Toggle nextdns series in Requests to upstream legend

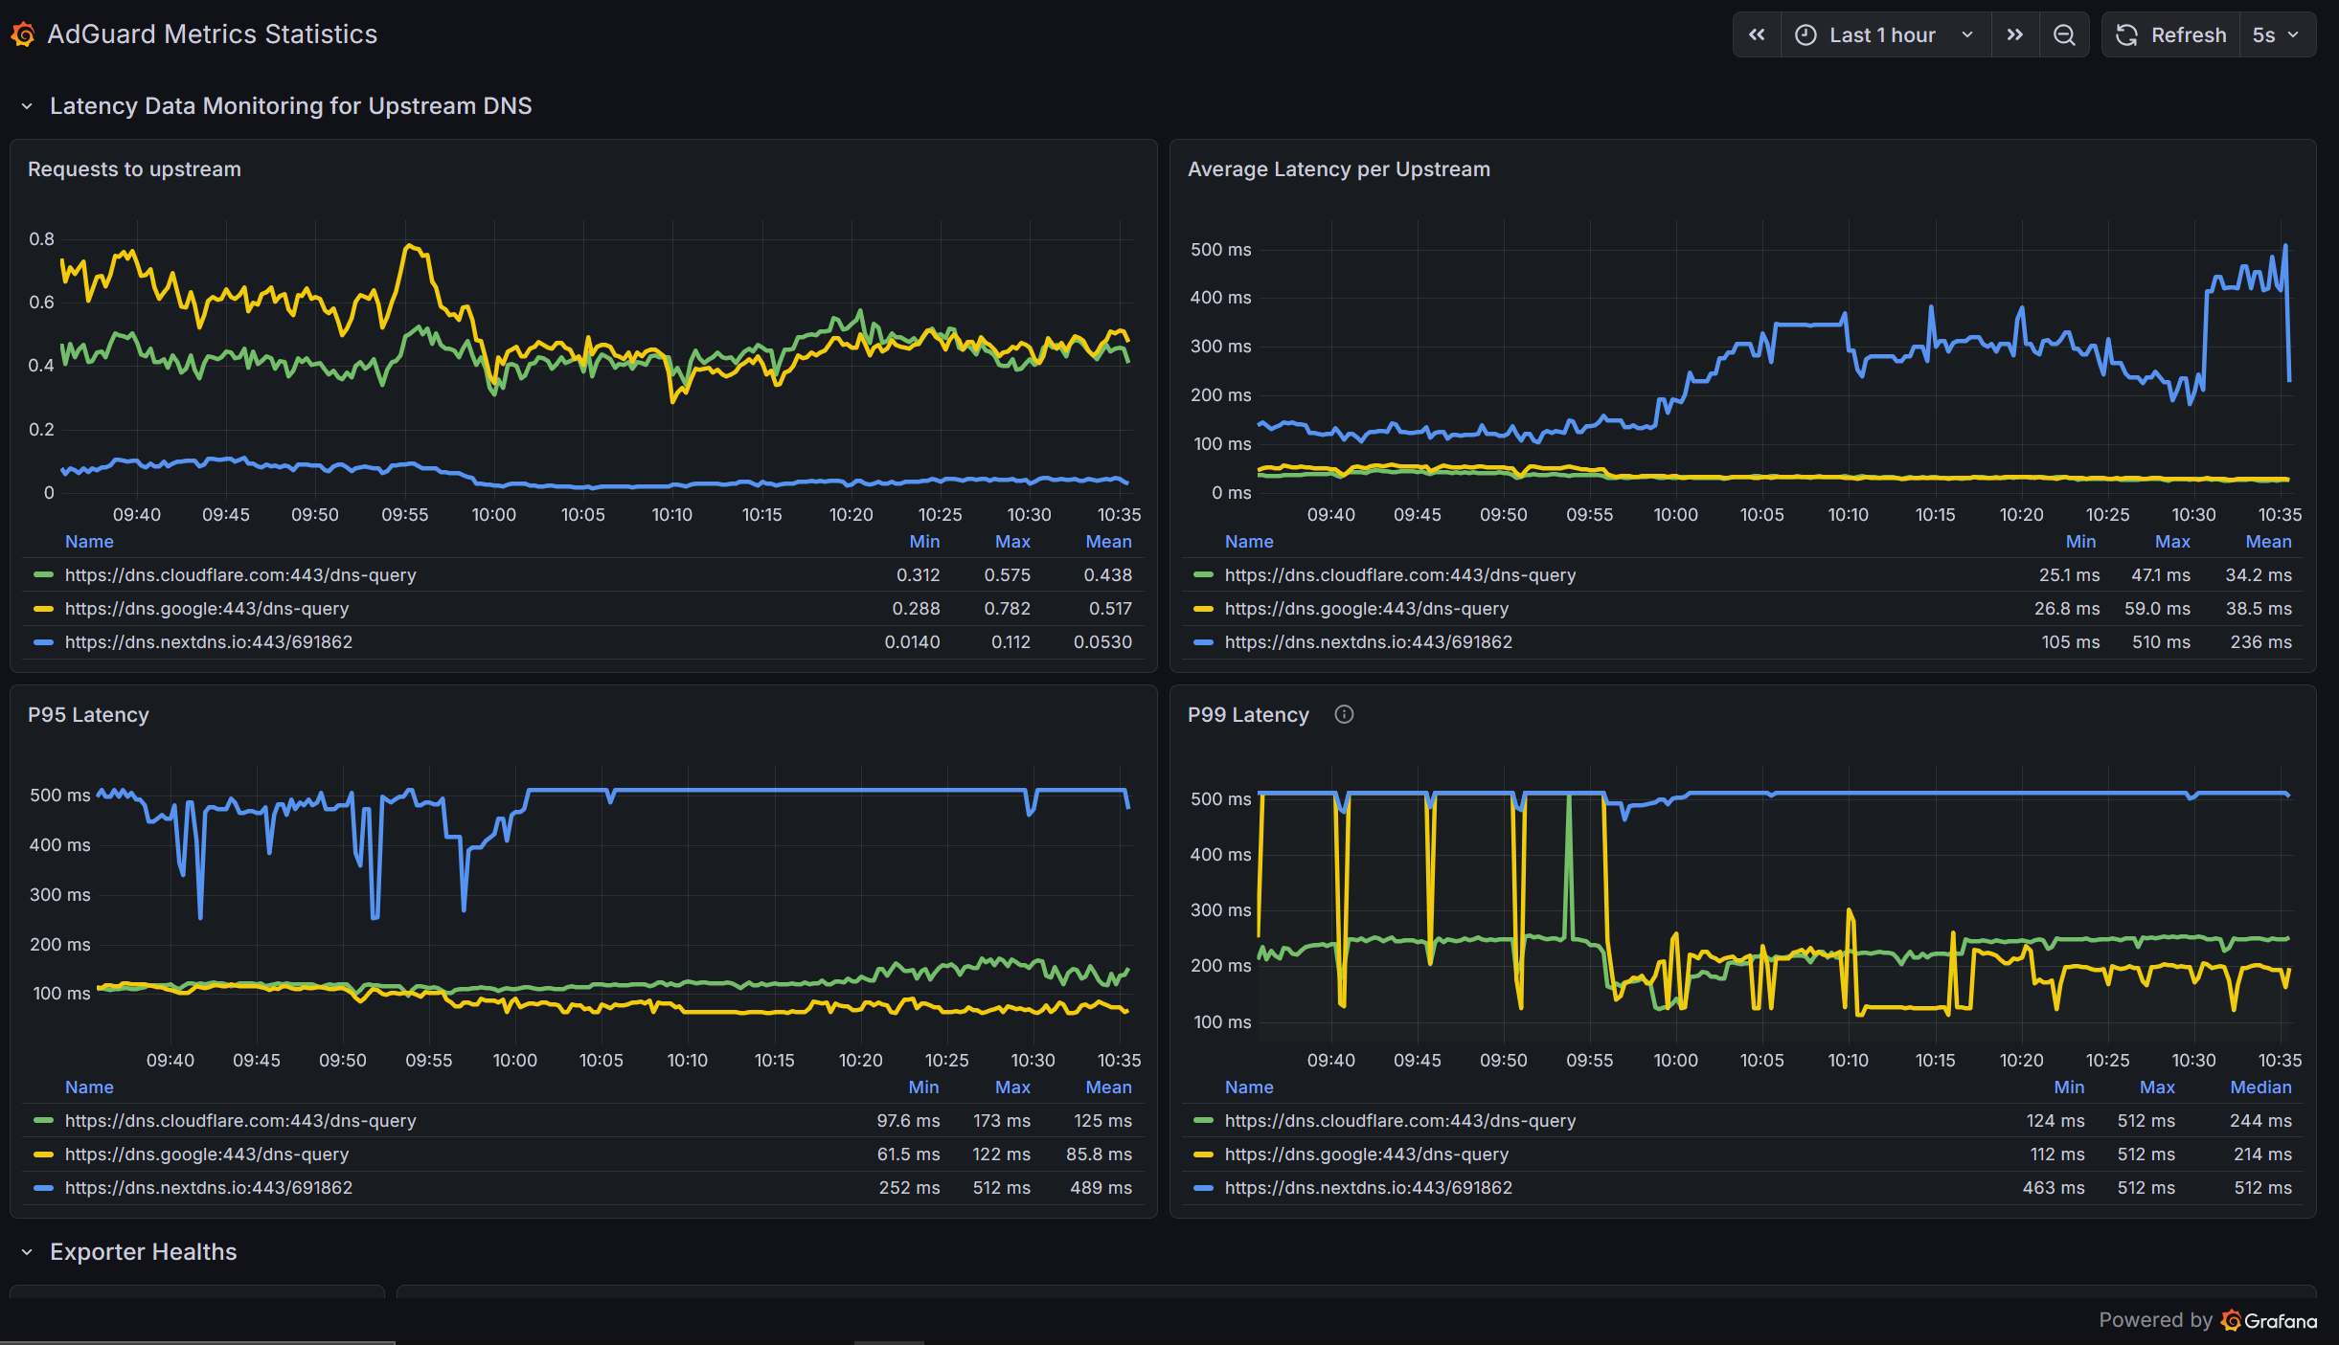(x=209, y=642)
